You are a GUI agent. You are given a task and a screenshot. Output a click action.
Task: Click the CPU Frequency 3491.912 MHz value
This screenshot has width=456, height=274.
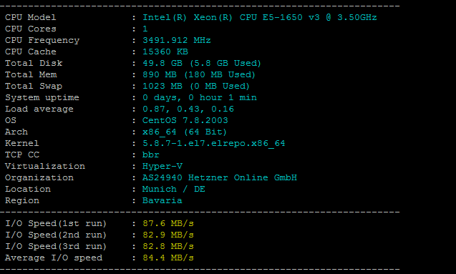177,40
